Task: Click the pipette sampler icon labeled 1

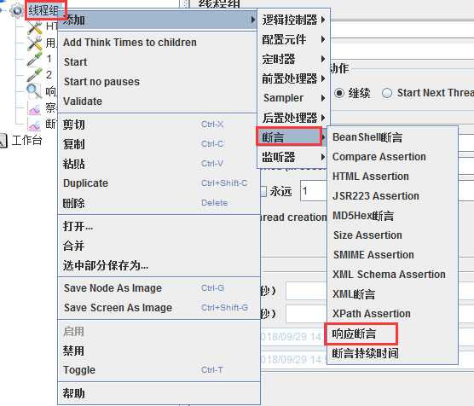Action: 34,60
